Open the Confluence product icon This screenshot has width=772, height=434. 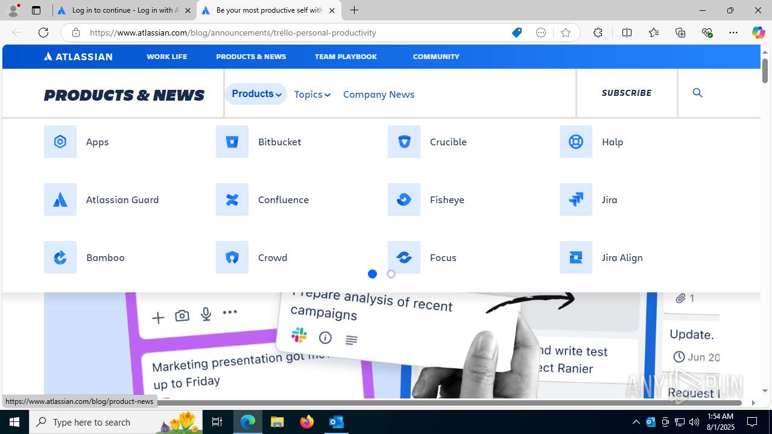(x=232, y=200)
